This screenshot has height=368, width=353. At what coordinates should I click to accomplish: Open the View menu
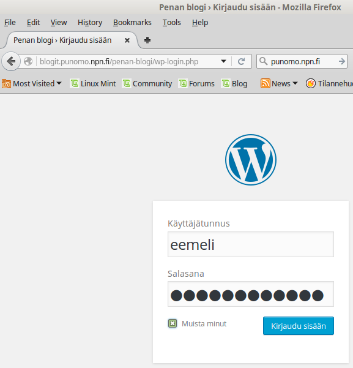(59, 23)
